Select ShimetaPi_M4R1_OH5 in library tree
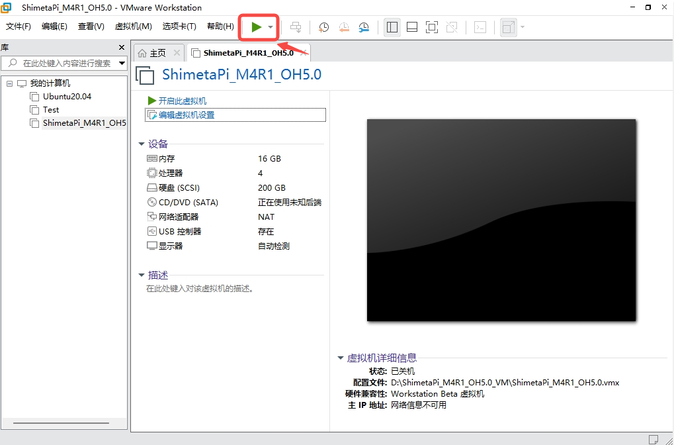 84,123
